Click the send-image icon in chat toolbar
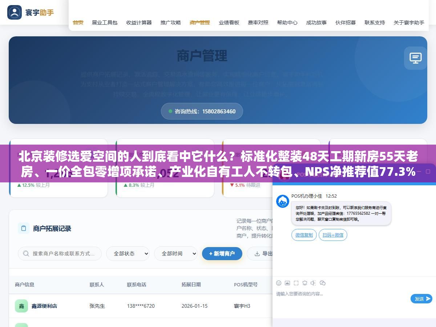Screen dimensions: 436x327 (x=287, y=283)
